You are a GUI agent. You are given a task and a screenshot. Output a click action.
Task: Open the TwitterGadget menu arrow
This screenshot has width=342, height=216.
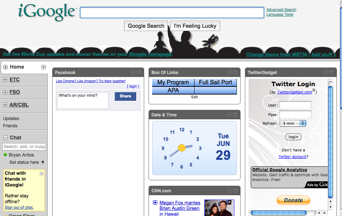[326, 72]
